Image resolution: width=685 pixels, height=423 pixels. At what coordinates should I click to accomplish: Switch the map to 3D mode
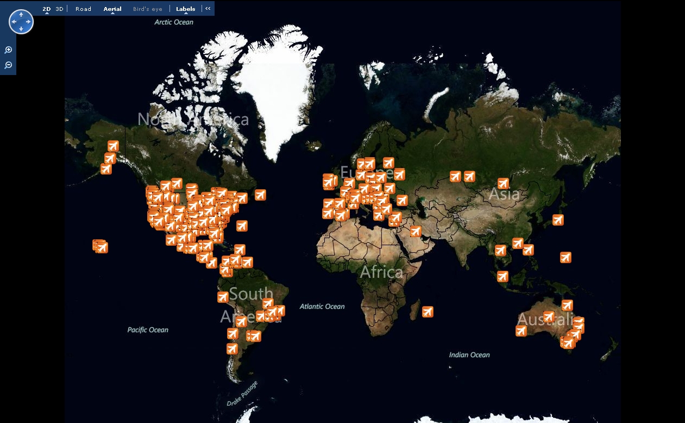pos(59,9)
